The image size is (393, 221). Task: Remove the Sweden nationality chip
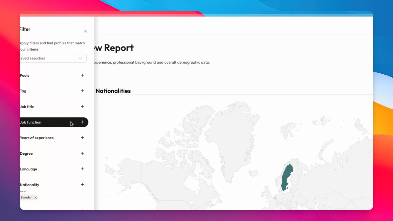pos(36,198)
